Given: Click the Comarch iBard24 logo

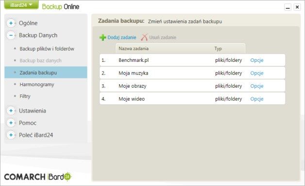Looking at the screenshot, I should pos(38,177).
